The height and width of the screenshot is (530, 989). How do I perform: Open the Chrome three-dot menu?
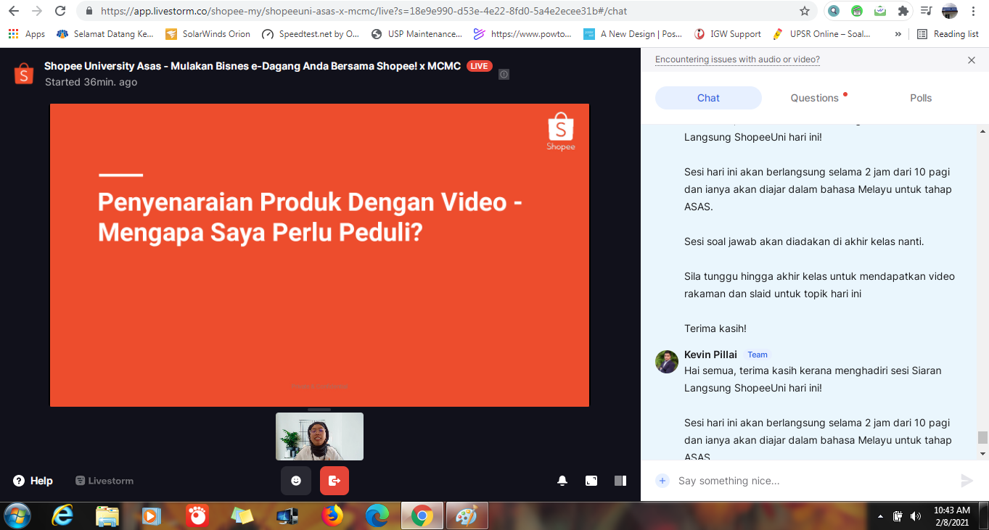973,11
